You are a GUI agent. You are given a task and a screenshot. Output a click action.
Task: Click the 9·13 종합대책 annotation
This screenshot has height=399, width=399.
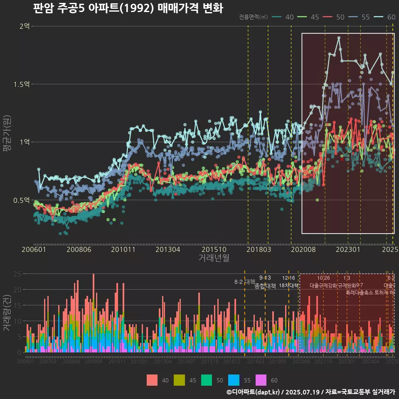(265, 282)
